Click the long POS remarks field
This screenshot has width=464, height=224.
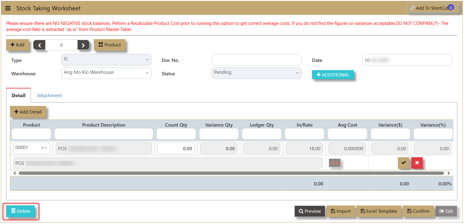coord(168,163)
